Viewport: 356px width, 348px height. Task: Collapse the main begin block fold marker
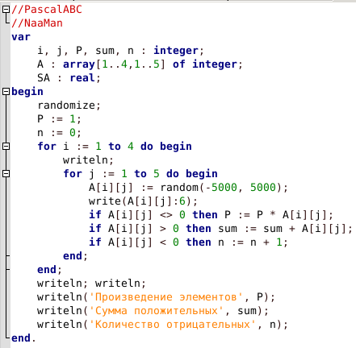point(6,92)
